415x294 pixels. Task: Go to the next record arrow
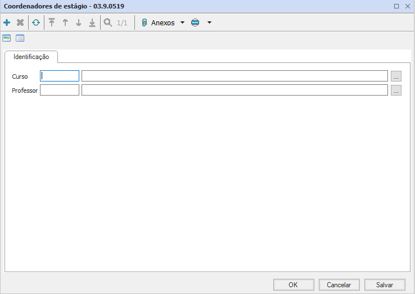(79, 23)
